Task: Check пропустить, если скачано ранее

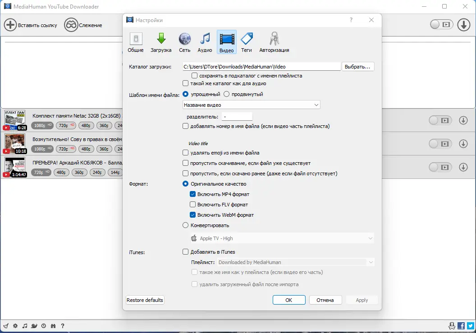Action: (x=185, y=173)
